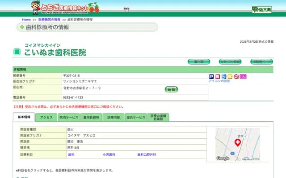The image size is (286, 178).
Task: Click the katakana name コイヌマシカイイン
Action: tap(42, 45)
